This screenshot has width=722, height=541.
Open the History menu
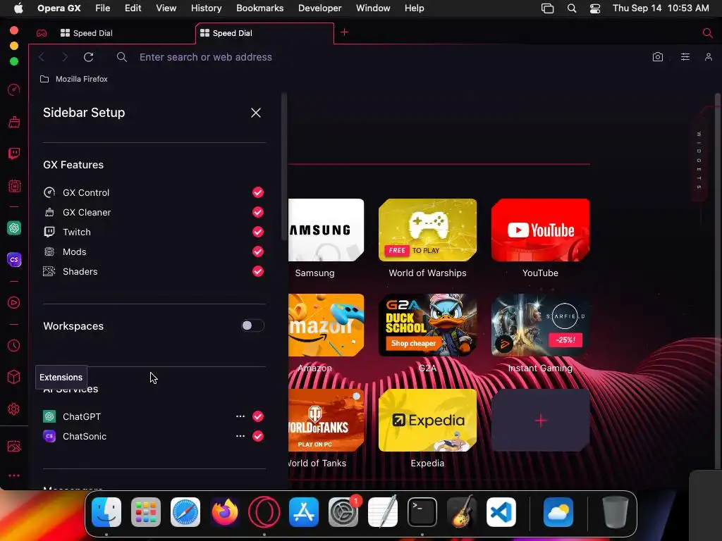pos(207,8)
